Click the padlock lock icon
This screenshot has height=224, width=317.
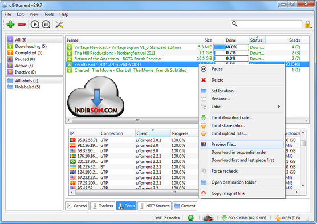pos(308,25)
